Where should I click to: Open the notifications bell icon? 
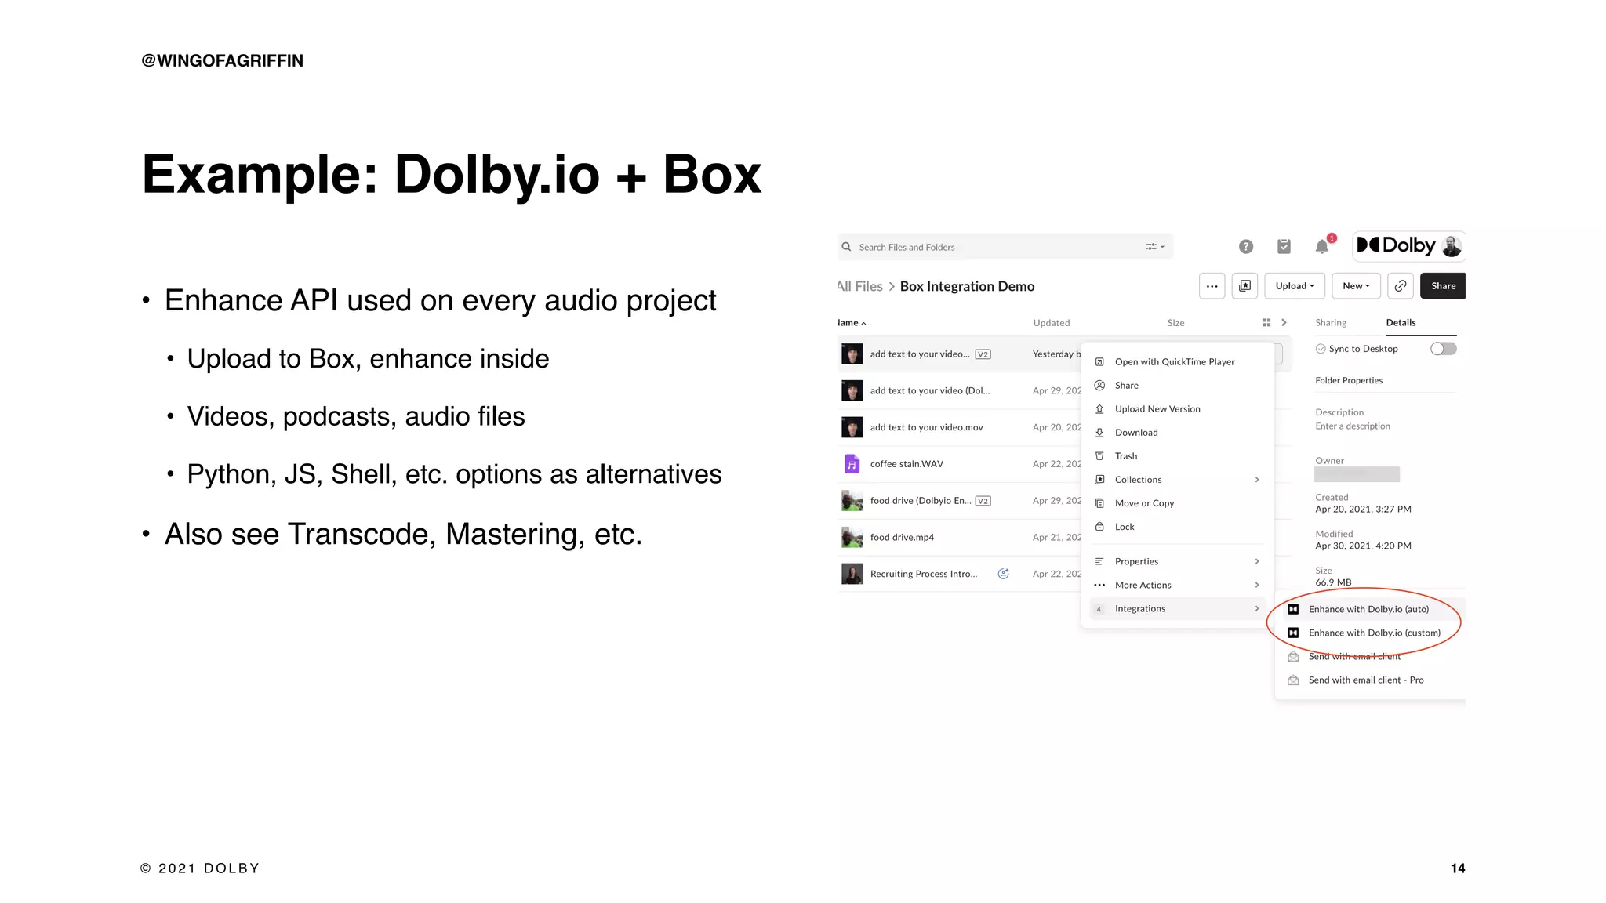click(x=1322, y=247)
